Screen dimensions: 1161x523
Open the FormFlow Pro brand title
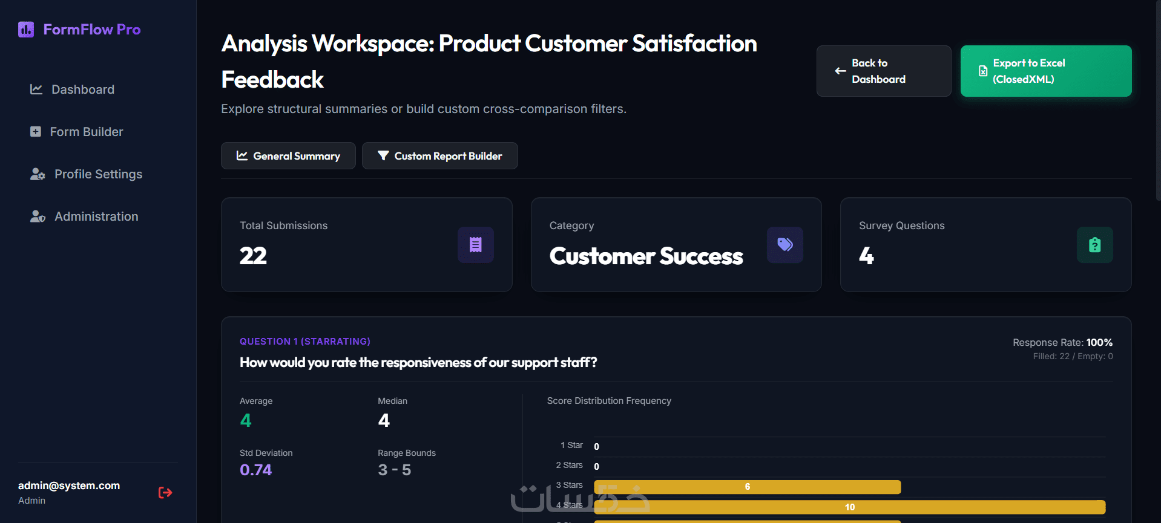tap(92, 30)
